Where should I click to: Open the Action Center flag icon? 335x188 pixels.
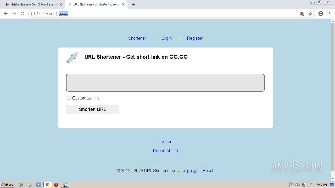coord(310,185)
